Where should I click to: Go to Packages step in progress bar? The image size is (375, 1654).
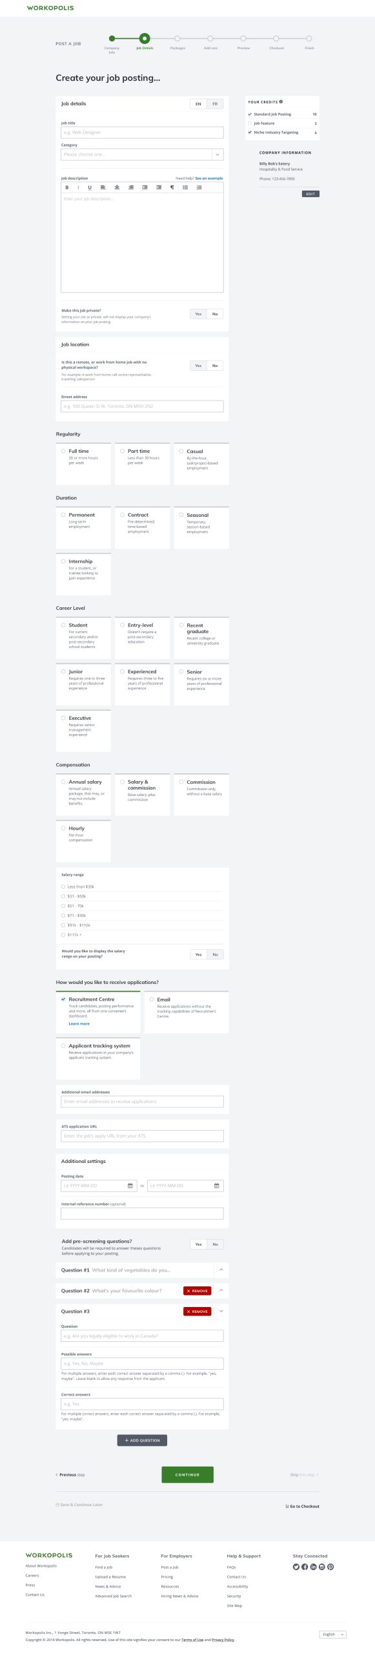177,39
